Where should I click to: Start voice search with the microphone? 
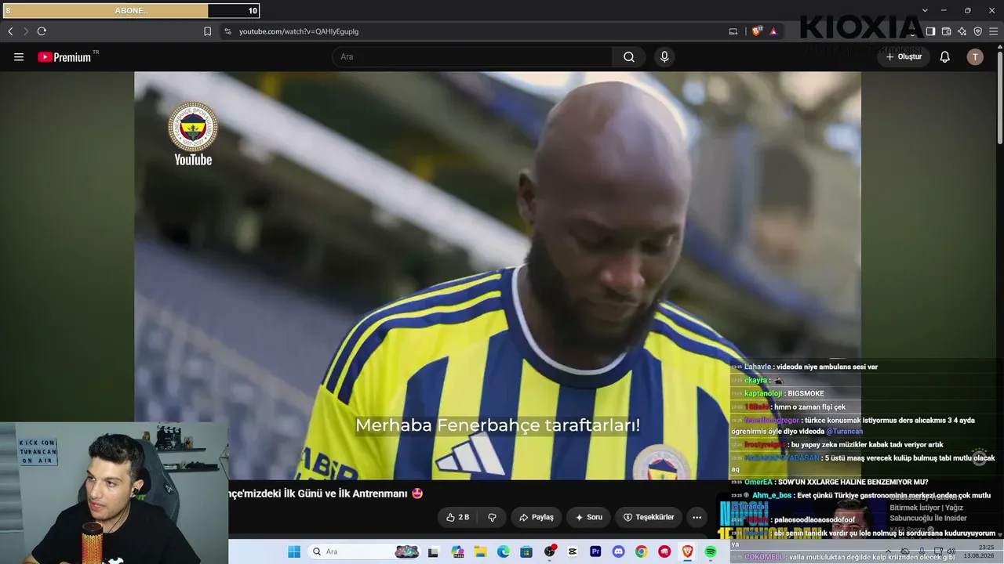pyautogui.click(x=664, y=56)
